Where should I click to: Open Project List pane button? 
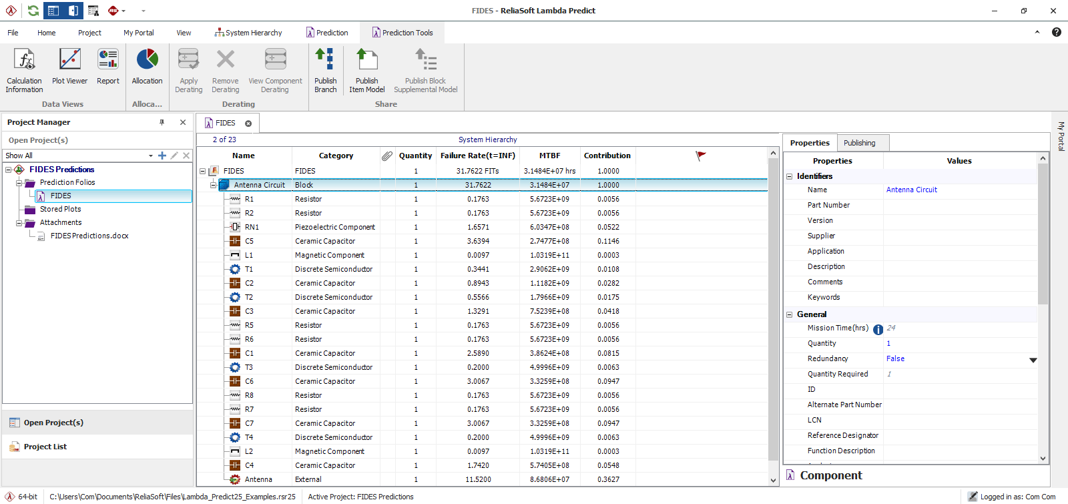tap(98, 447)
